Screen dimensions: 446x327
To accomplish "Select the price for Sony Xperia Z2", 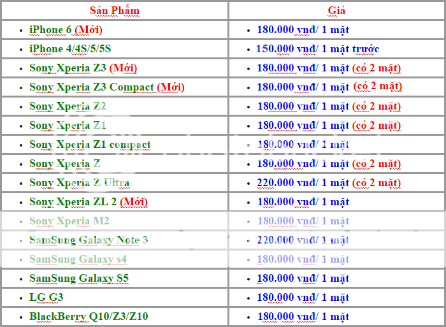I will [x=329, y=106].
